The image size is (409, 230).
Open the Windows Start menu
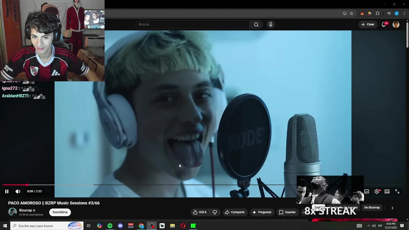[x=5, y=226]
